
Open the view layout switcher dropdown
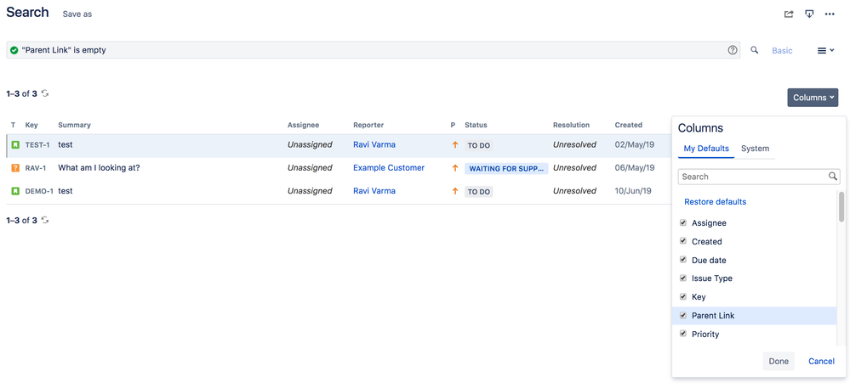coord(825,51)
